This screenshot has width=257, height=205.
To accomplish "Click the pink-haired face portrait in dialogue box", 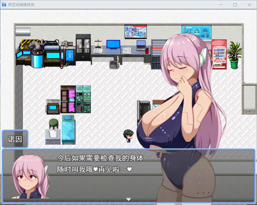I will coord(31,176).
